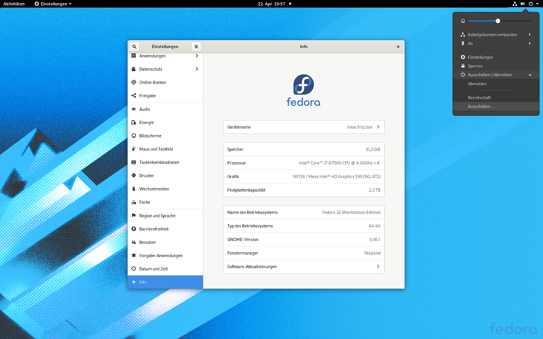The height and width of the screenshot is (339, 543).
Task: Open Aktivitäten overview in top bar
Action: [14, 4]
